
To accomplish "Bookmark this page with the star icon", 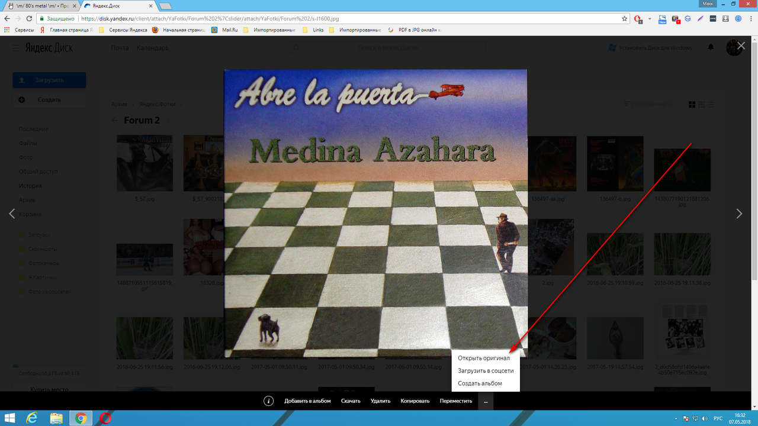I will click(x=624, y=18).
